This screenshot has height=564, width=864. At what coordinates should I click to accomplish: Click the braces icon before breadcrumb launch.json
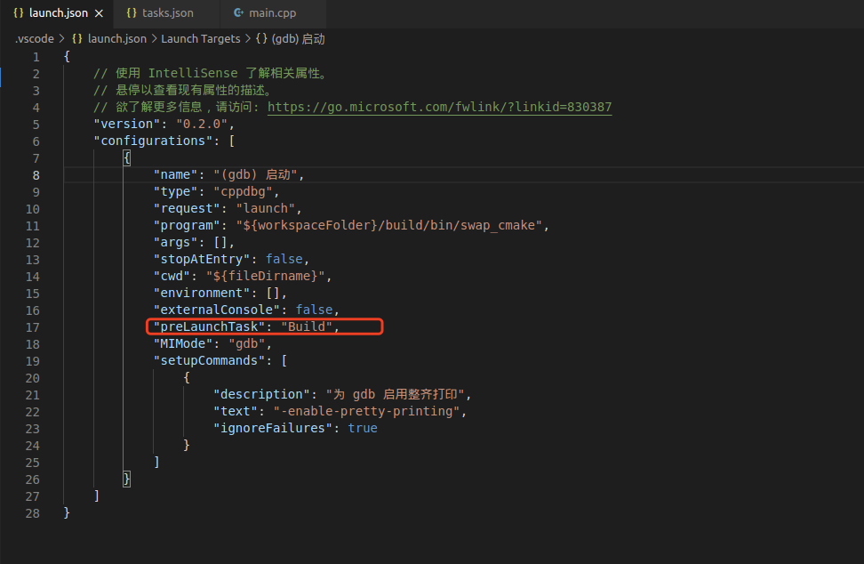tap(76, 39)
